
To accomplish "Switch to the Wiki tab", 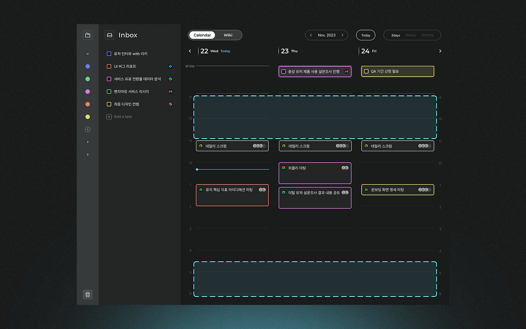I will tap(228, 35).
